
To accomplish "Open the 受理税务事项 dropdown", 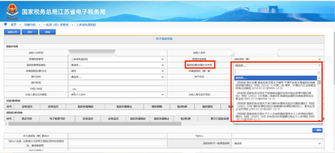I will pos(118,59).
